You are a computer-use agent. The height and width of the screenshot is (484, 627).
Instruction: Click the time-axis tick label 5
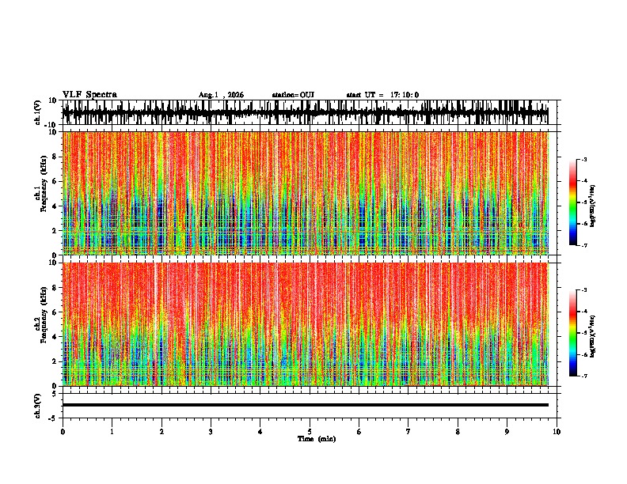tap(310, 432)
